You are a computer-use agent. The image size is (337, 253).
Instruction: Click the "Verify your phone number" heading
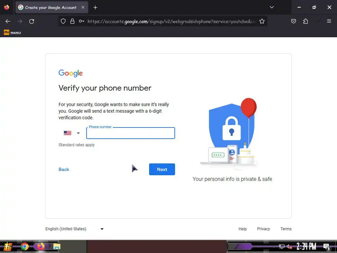tap(105, 88)
